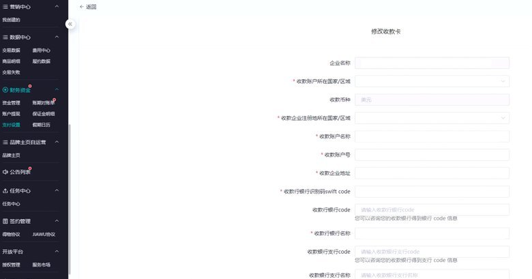This screenshot has width=532, height=279.
Task: Click the 收款账户号 input field
Action: click(x=432, y=155)
